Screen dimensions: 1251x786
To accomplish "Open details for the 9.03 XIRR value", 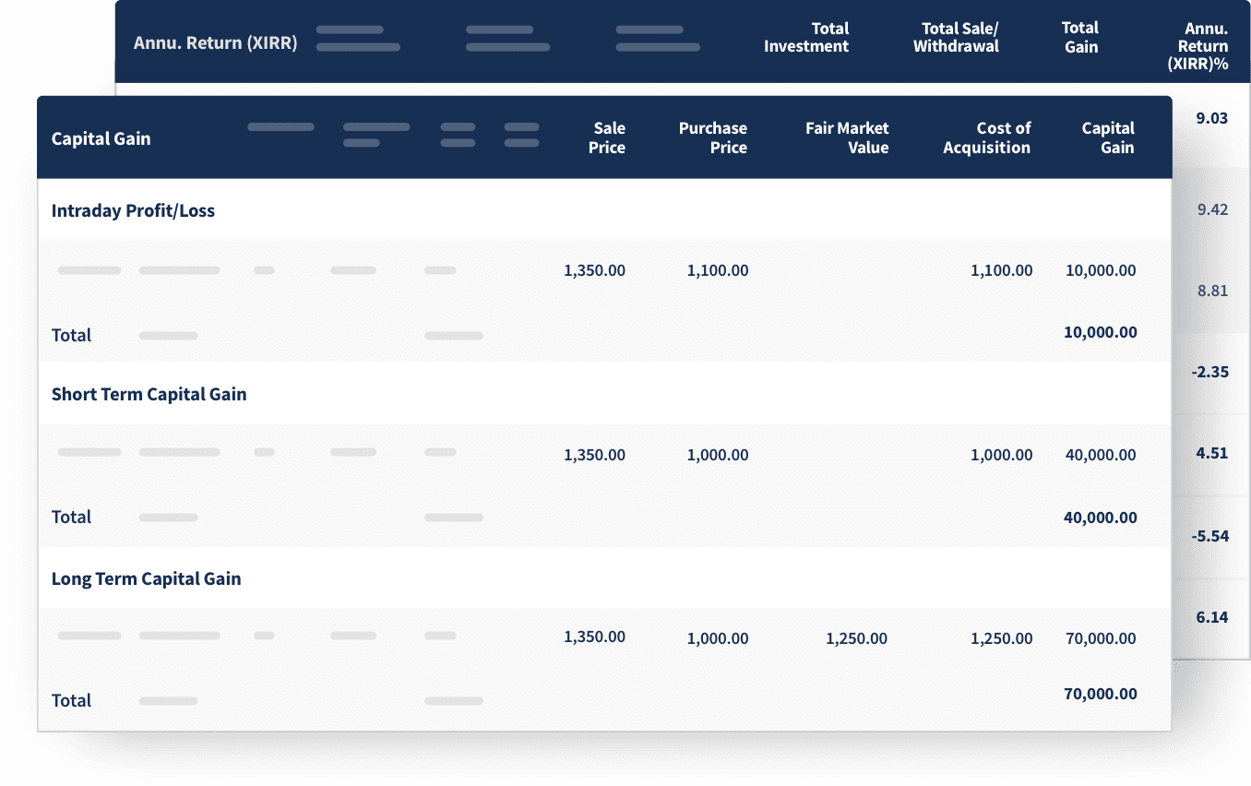I will [x=1212, y=118].
